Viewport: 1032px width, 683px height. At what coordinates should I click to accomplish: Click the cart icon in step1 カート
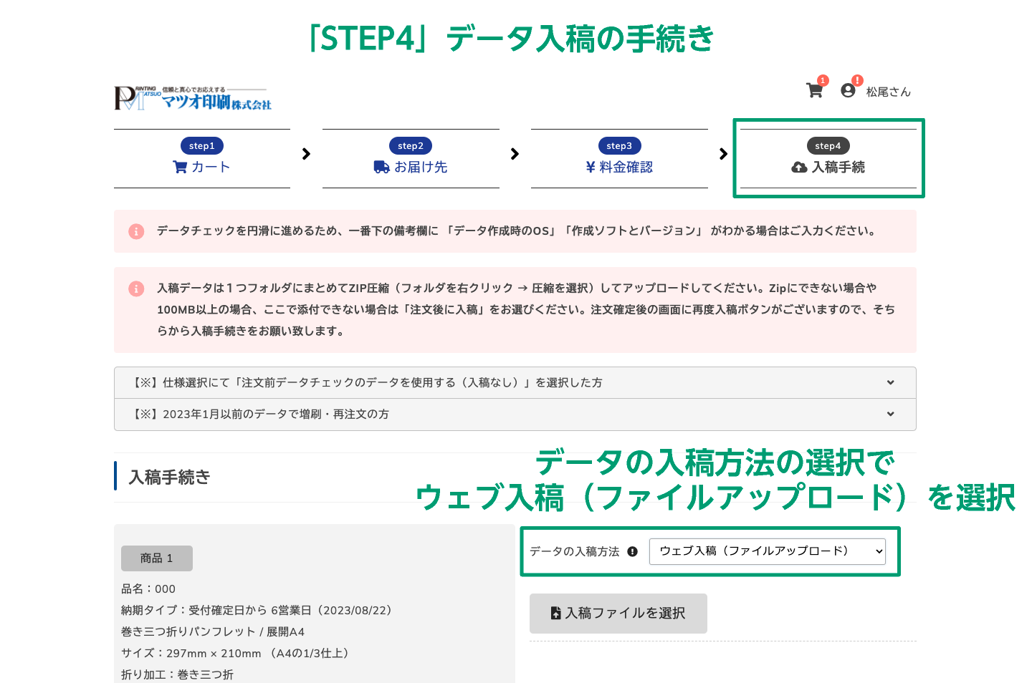click(x=180, y=167)
